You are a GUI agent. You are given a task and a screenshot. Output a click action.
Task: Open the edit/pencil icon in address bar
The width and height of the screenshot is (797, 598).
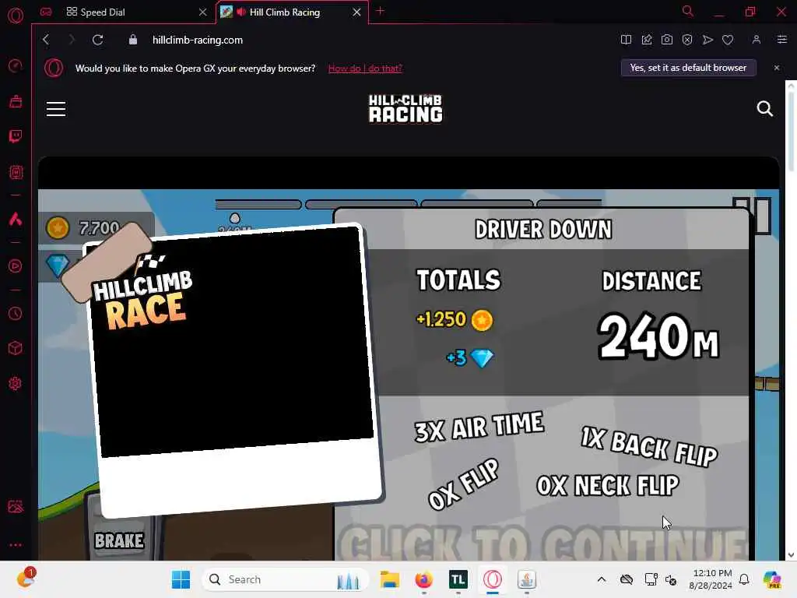[647, 40]
